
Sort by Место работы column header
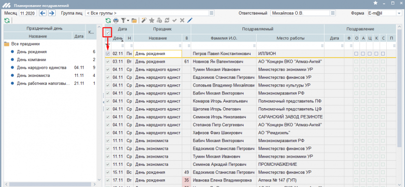[x=290, y=38]
